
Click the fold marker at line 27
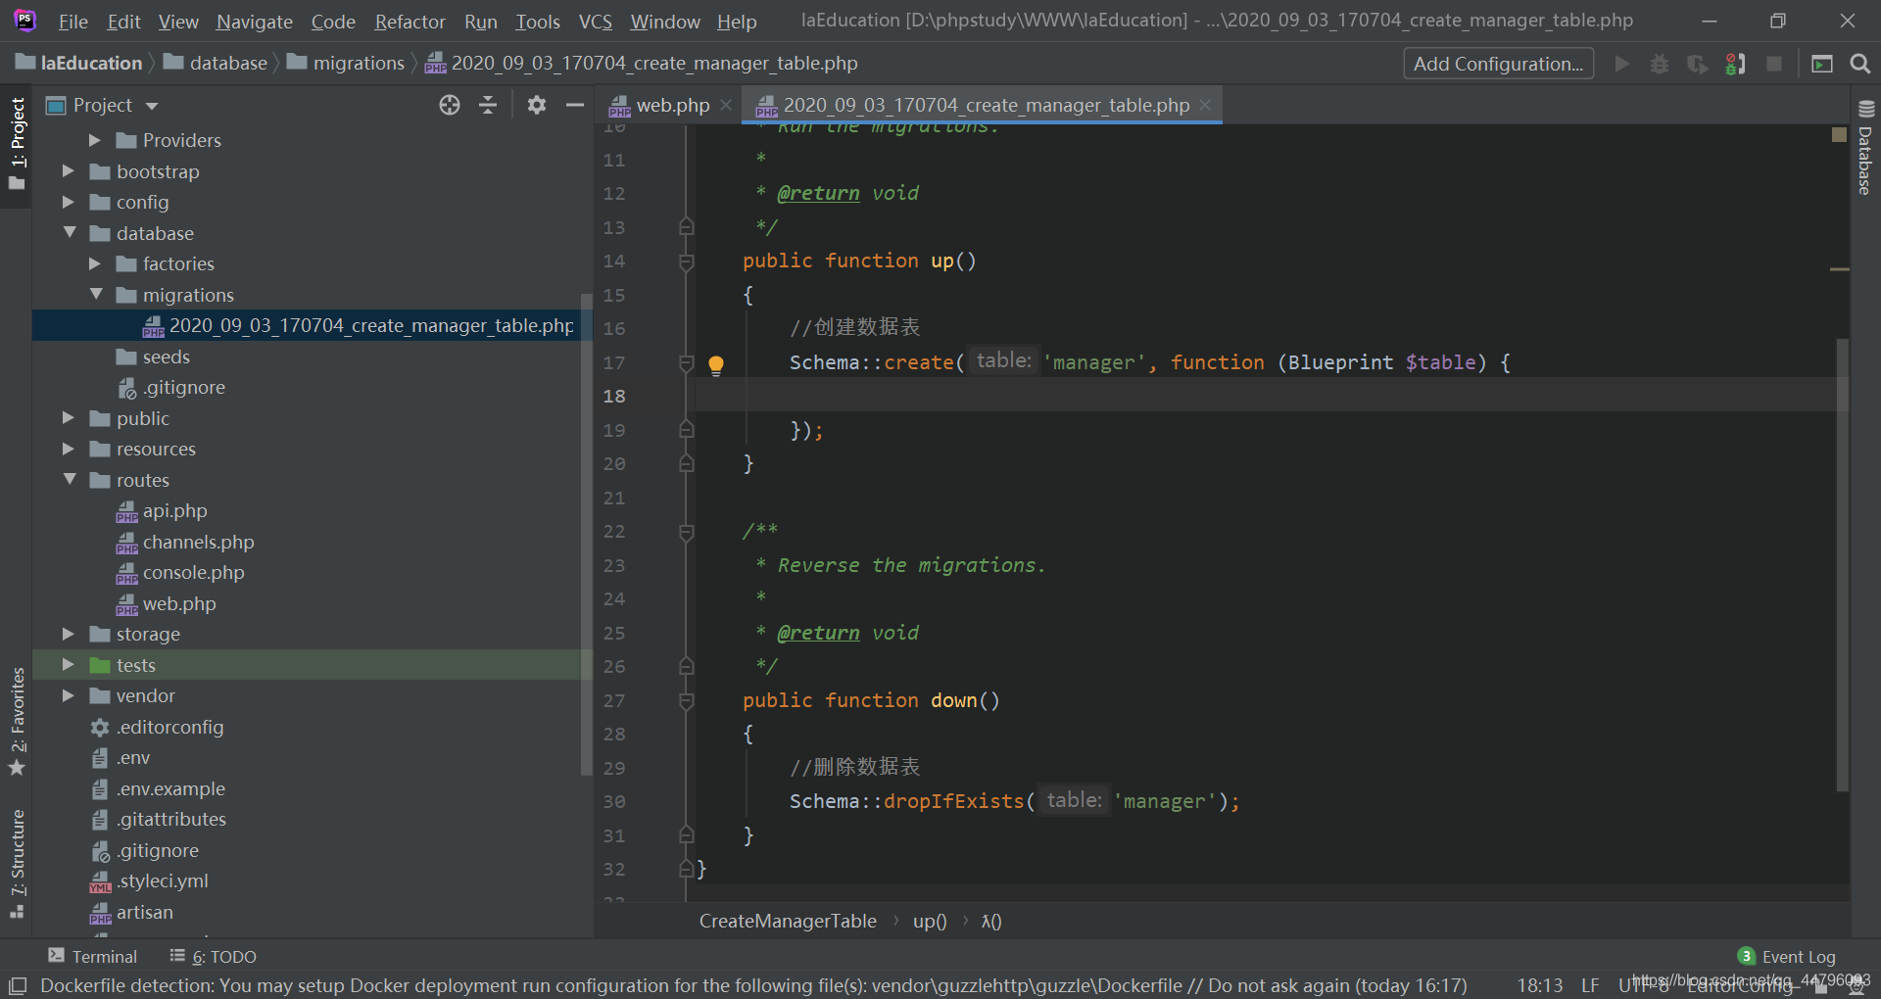tap(687, 701)
